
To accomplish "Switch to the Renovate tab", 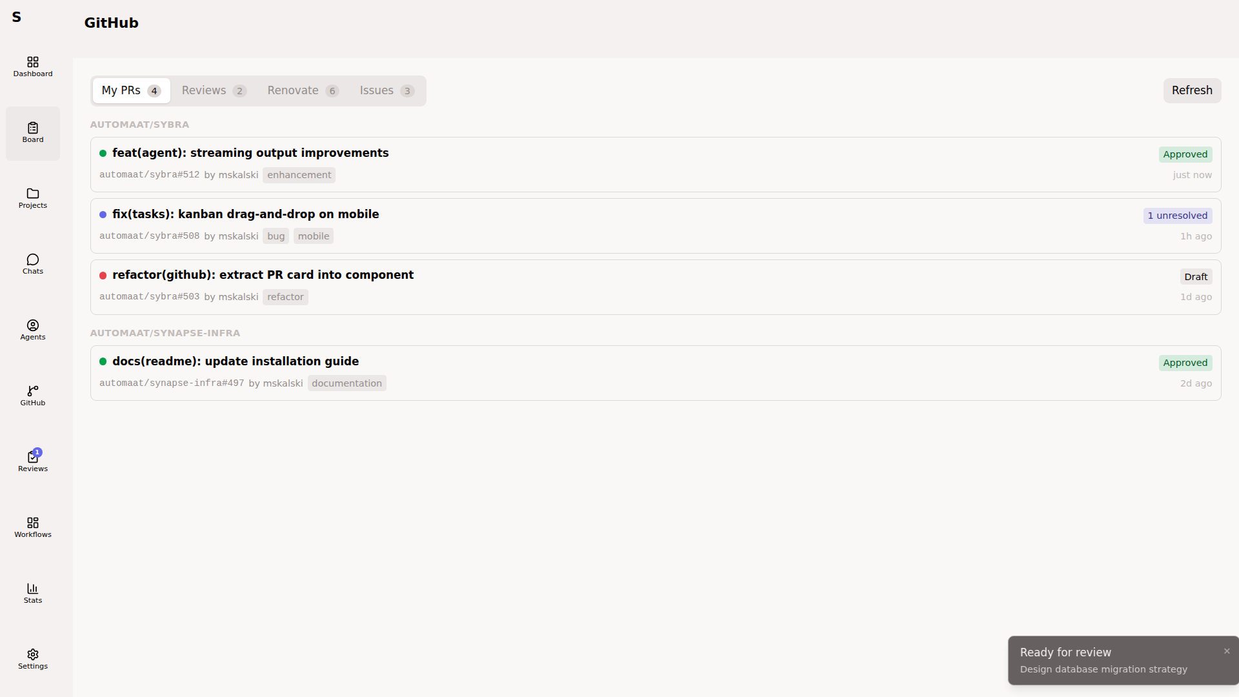I will pos(303,90).
